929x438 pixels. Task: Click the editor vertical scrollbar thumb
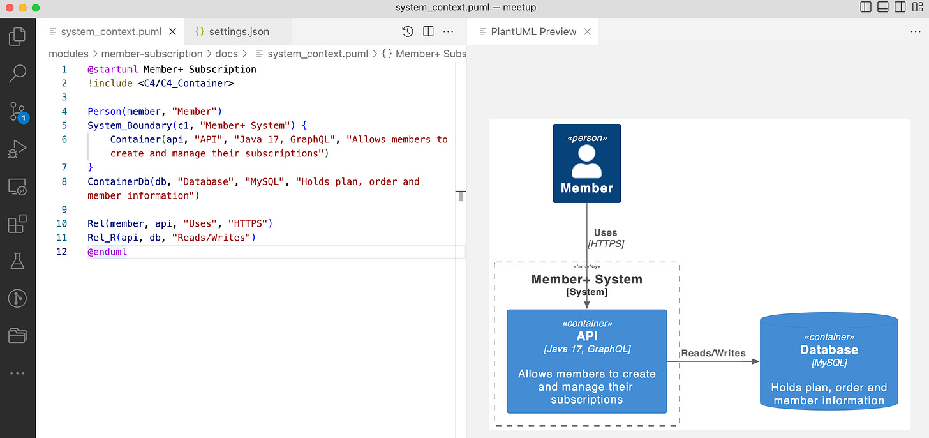click(x=461, y=195)
